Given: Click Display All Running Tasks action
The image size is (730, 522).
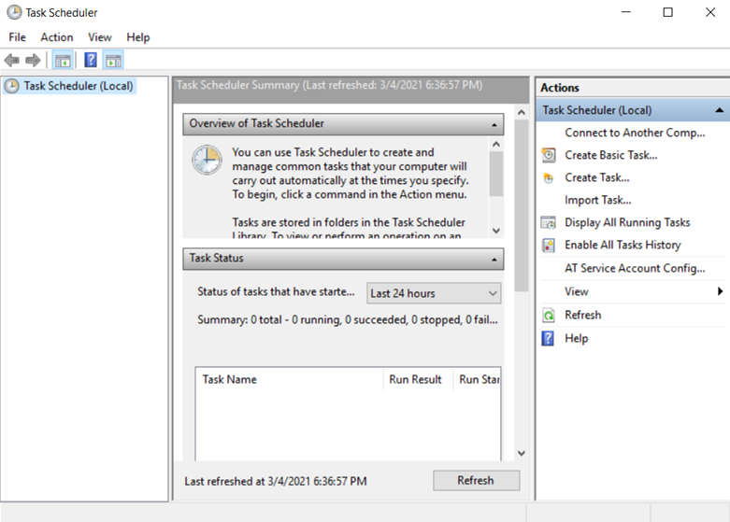Looking at the screenshot, I should point(627,222).
